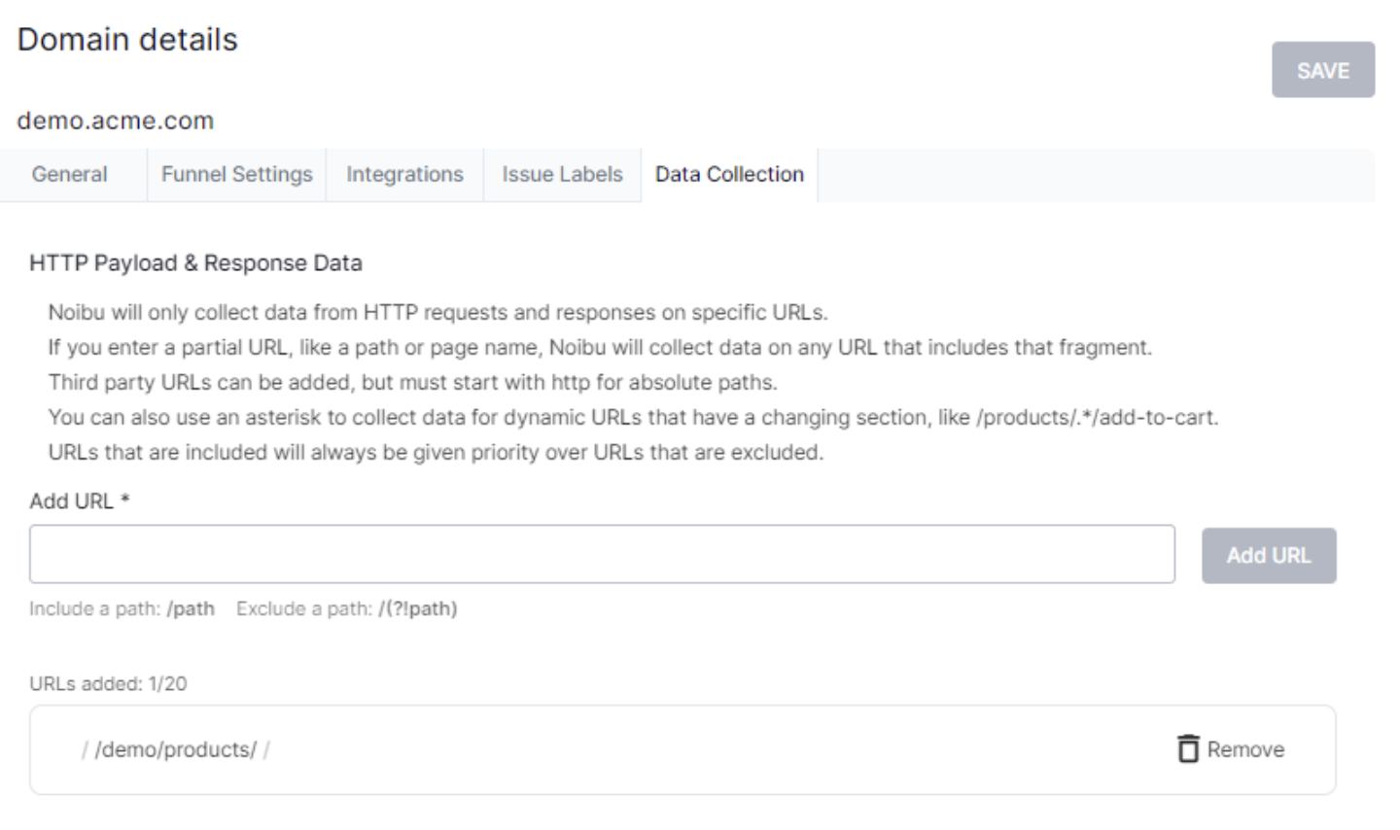The height and width of the screenshot is (830, 1400).
Task: Click the 'Add URL *' field label
Action: 79,501
